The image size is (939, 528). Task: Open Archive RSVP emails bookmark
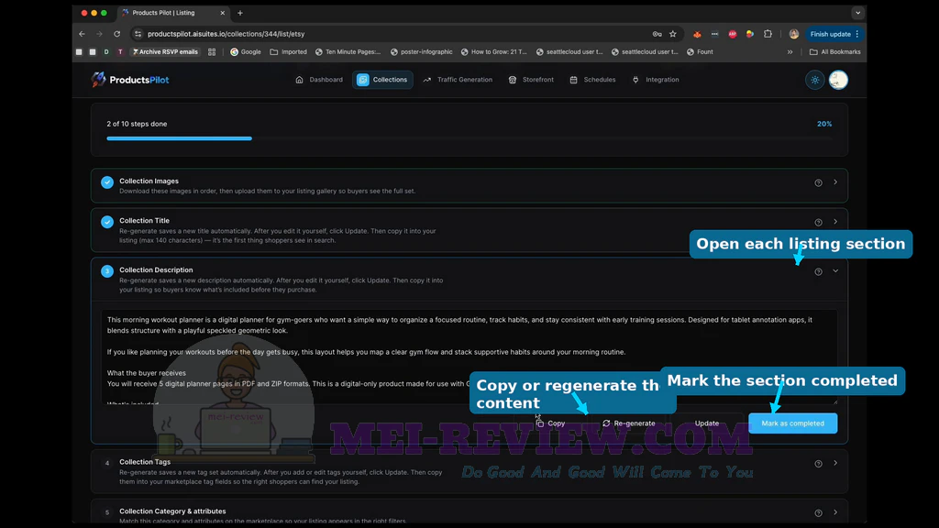(165, 52)
